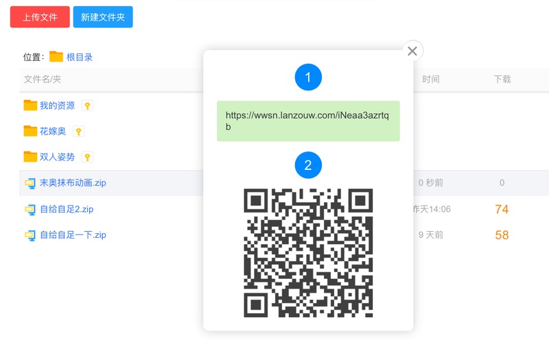Click the red 上传文件 upload button
549x340 pixels.
[x=40, y=16]
